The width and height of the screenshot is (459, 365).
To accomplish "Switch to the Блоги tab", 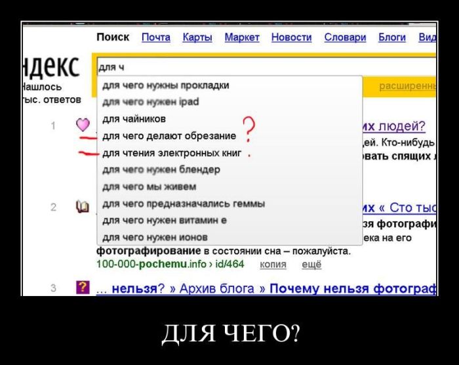I will (x=391, y=37).
